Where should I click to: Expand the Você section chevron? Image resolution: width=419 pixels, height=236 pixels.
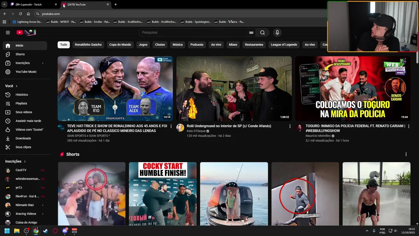click(17, 86)
